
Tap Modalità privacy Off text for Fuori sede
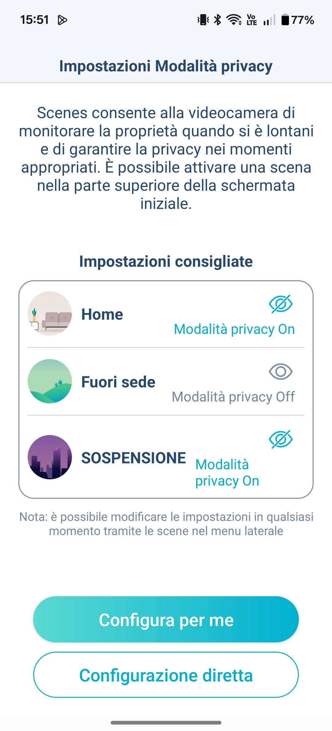(x=233, y=397)
